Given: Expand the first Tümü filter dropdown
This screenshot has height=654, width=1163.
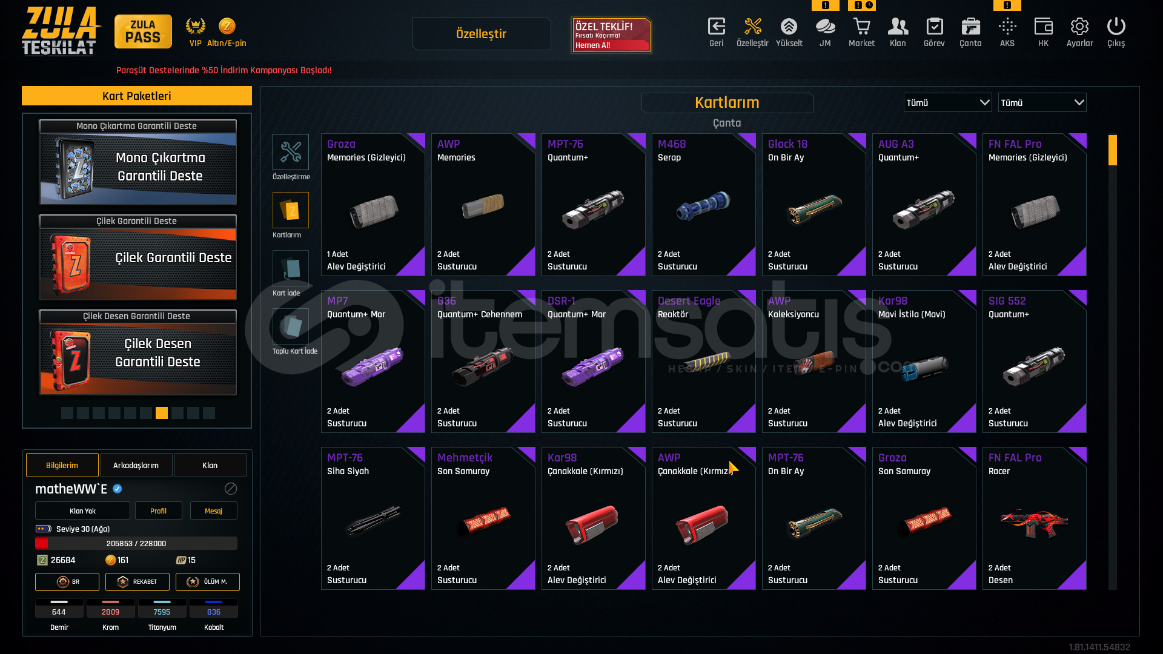Looking at the screenshot, I should (947, 103).
